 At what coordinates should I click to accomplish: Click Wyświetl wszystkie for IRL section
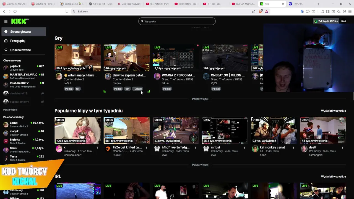click(333, 177)
